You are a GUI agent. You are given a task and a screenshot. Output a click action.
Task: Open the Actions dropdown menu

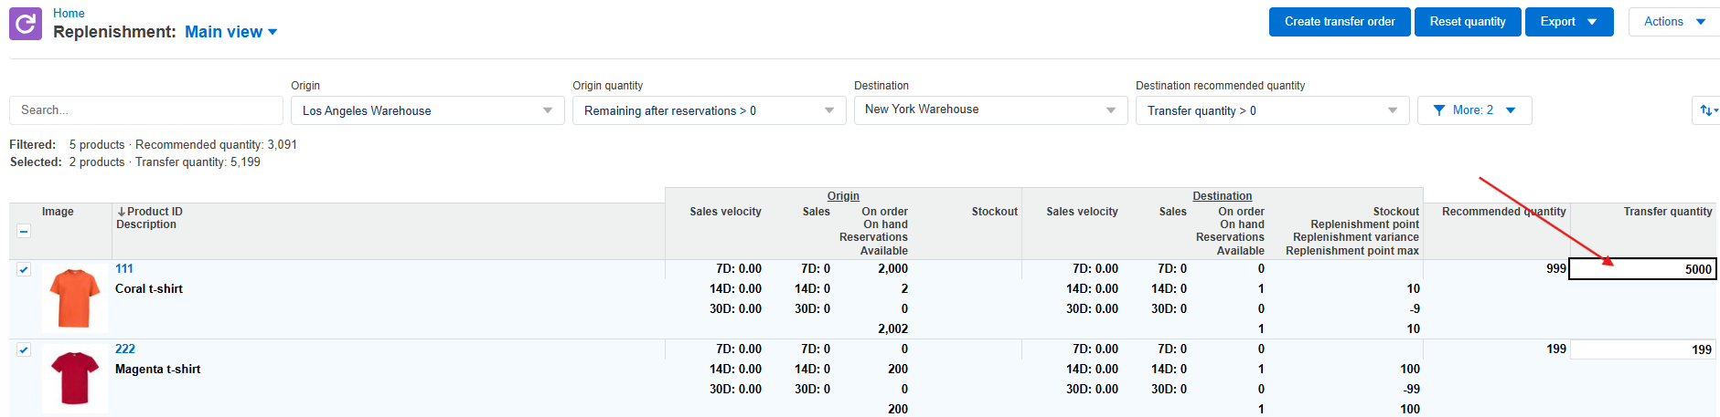(1673, 22)
